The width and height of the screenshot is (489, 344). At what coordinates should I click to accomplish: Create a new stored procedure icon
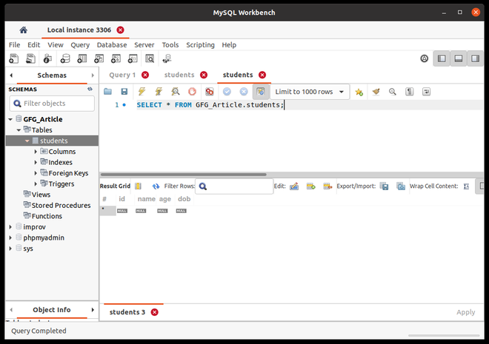pyautogui.click(x=116, y=58)
